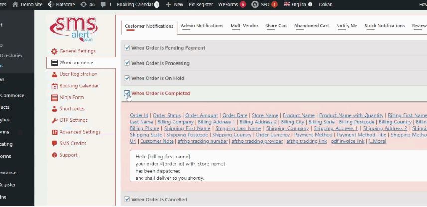
Task: Insert the pdf invoice link token
Action: pyautogui.click(x=347, y=141)
